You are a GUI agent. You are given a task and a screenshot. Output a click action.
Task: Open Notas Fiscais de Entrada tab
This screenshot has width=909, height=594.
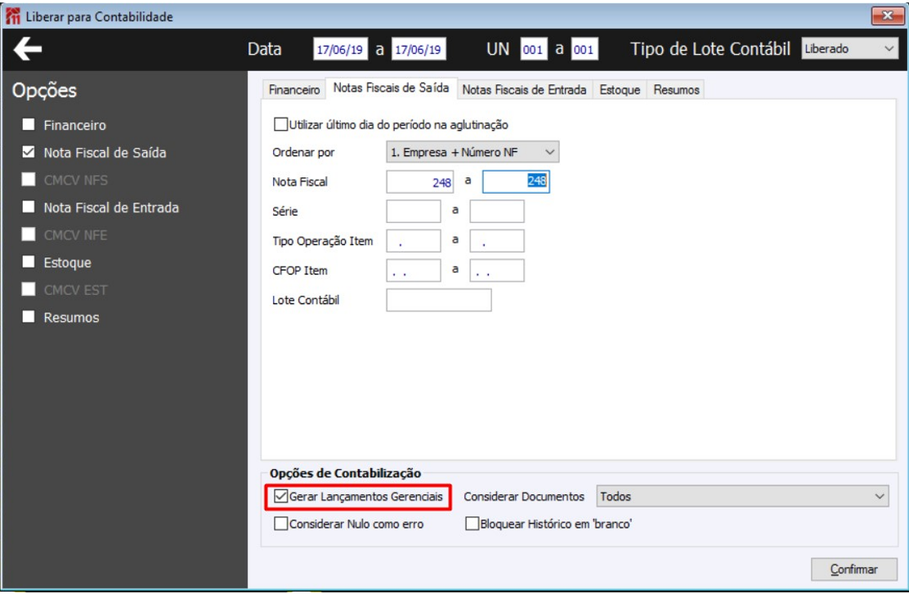(524, 90)
